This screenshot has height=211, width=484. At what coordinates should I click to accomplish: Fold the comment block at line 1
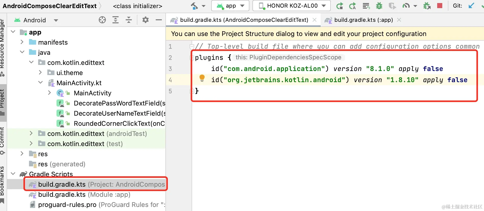click(192, 46)
